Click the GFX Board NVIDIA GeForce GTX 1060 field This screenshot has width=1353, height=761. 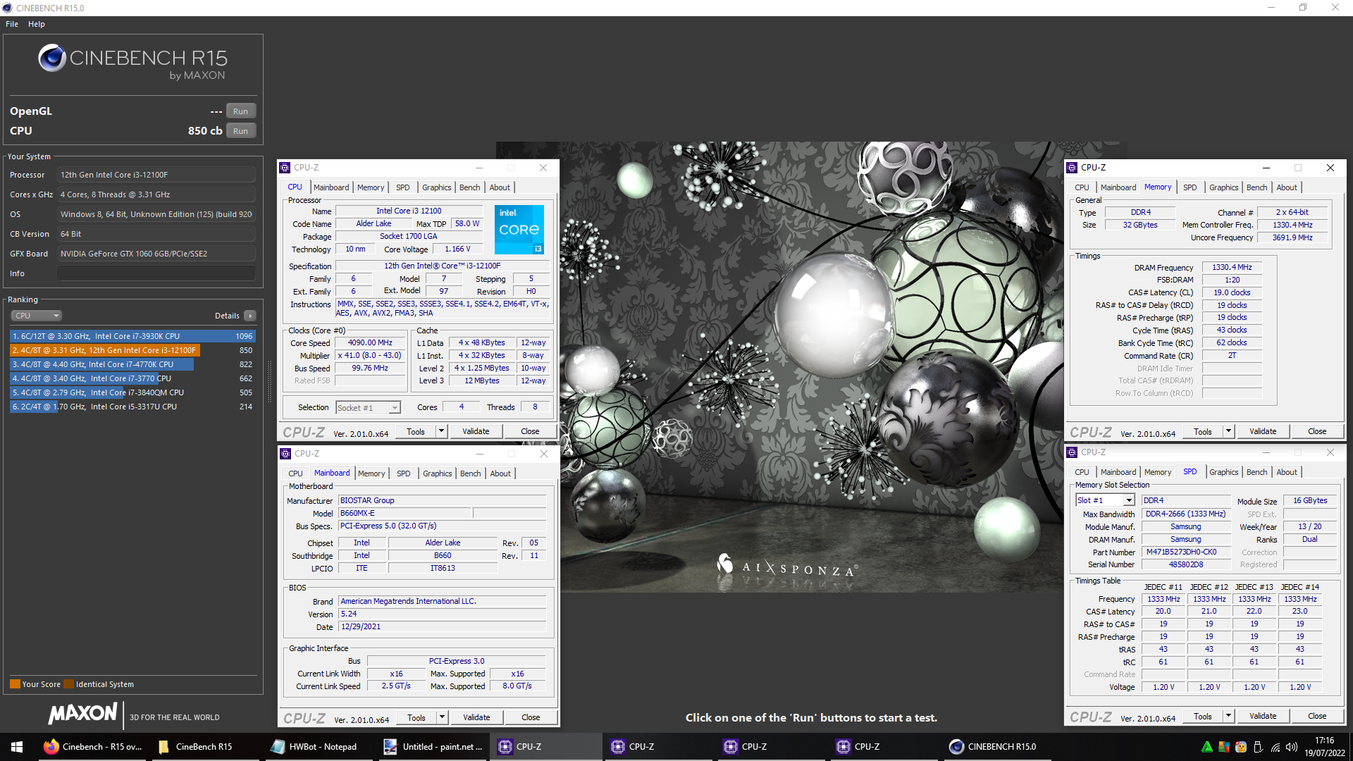point(156,254)
